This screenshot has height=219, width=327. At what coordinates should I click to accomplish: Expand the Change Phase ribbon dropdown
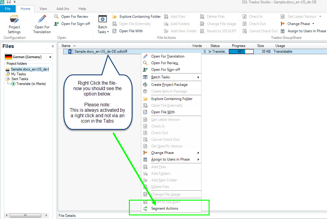pos(313,24)
